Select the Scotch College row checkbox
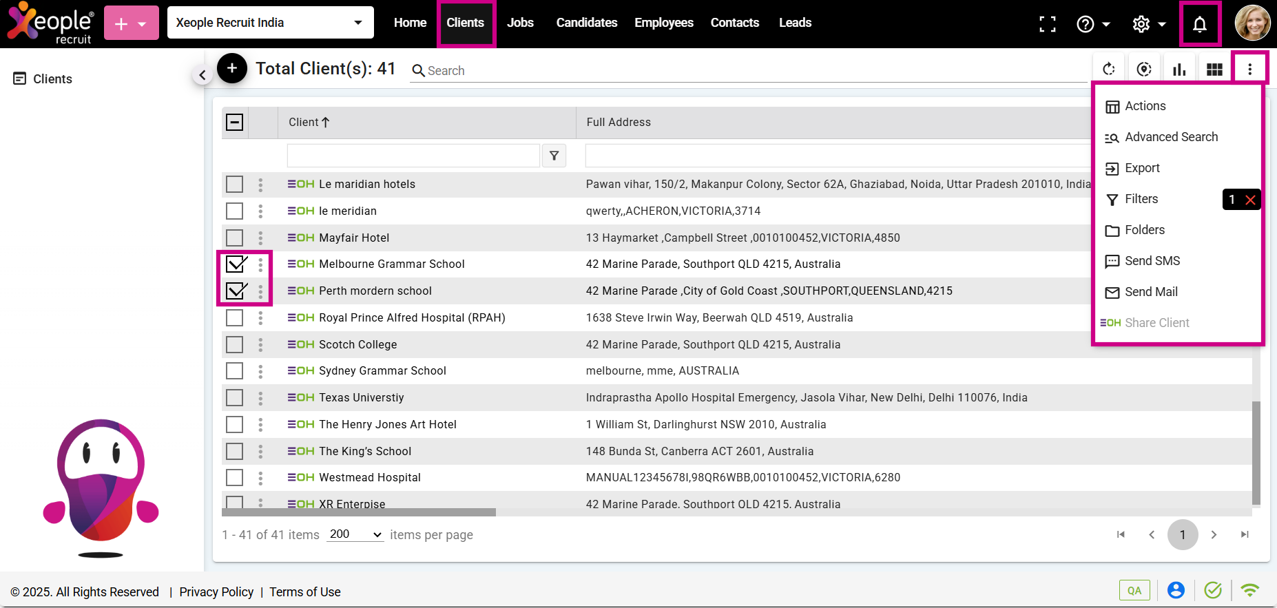Viewport: 1277px width, 608px height. (x=235, y=344)
